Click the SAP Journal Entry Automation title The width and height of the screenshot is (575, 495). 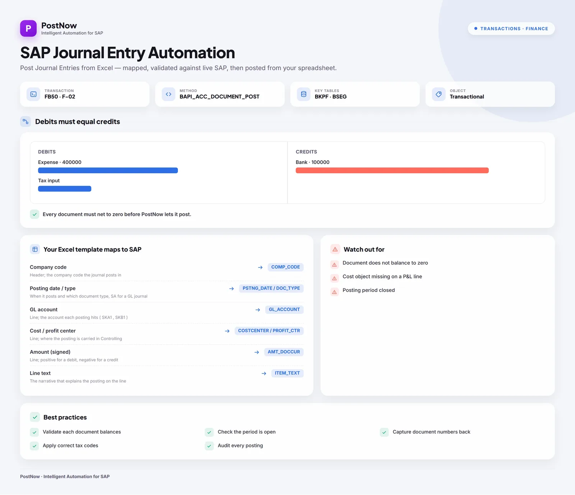click(128, 53)
